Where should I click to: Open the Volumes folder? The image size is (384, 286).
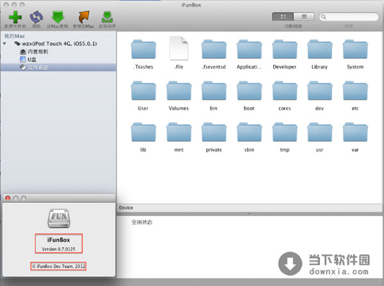pos(179,91)
